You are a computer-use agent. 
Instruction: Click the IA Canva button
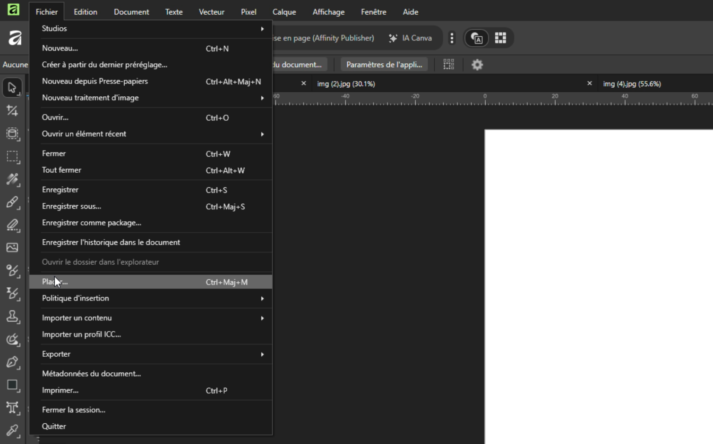[x=410, y=38]
